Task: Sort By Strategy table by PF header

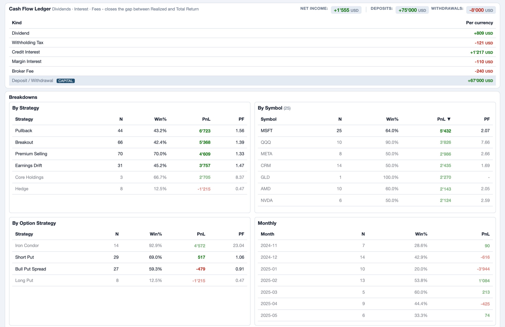Action: click(x=241, y=119)
